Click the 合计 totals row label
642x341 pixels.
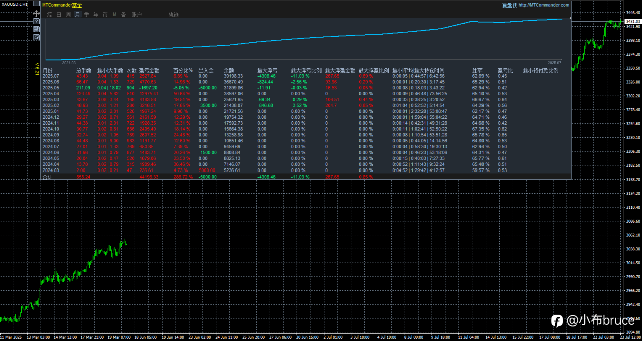(48, 177)
